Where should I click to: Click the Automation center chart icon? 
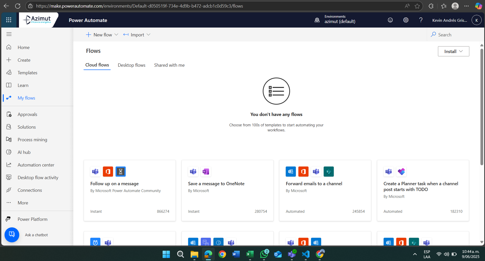[9, 165]
